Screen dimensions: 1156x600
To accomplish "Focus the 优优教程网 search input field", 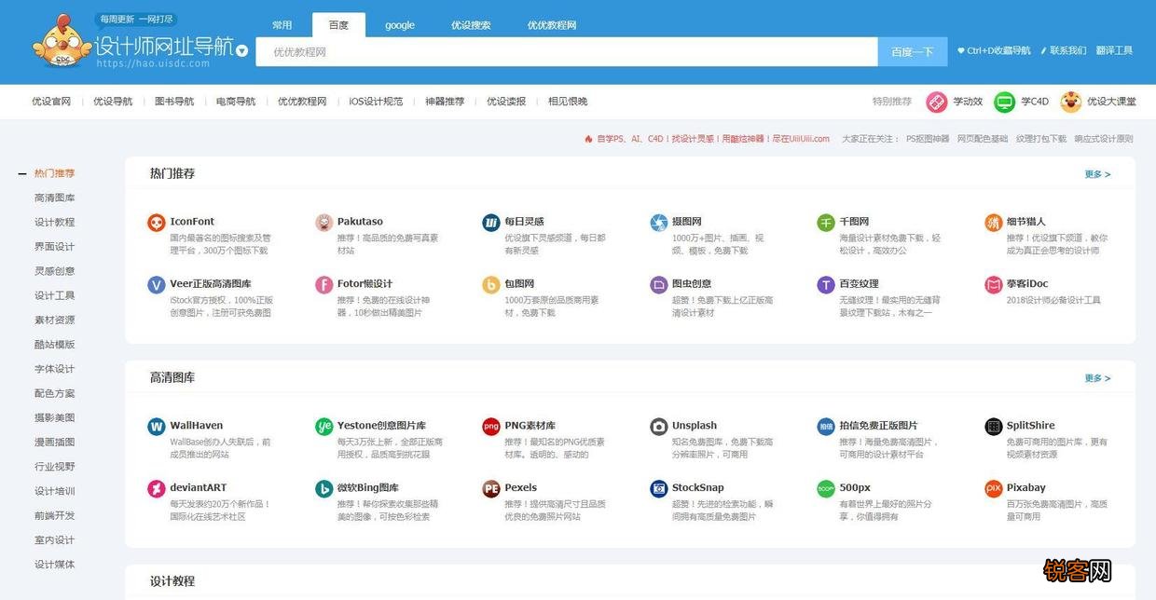I will point(567,52).
